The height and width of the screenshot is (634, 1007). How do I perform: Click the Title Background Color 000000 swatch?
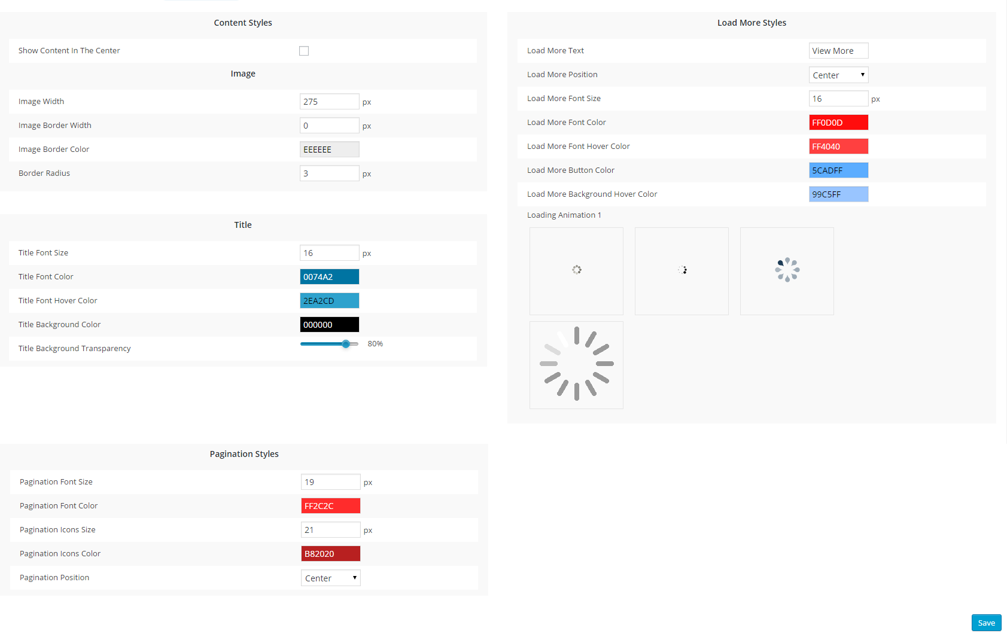[x=329, y=325]
